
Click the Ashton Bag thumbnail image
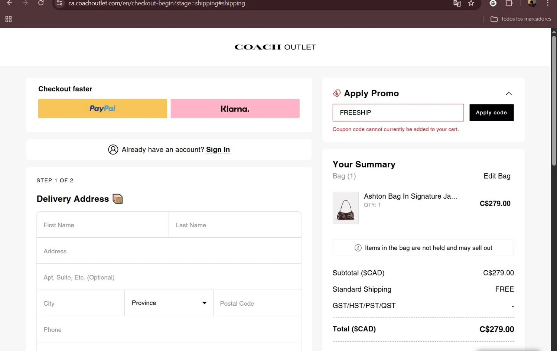click(346, 208)
